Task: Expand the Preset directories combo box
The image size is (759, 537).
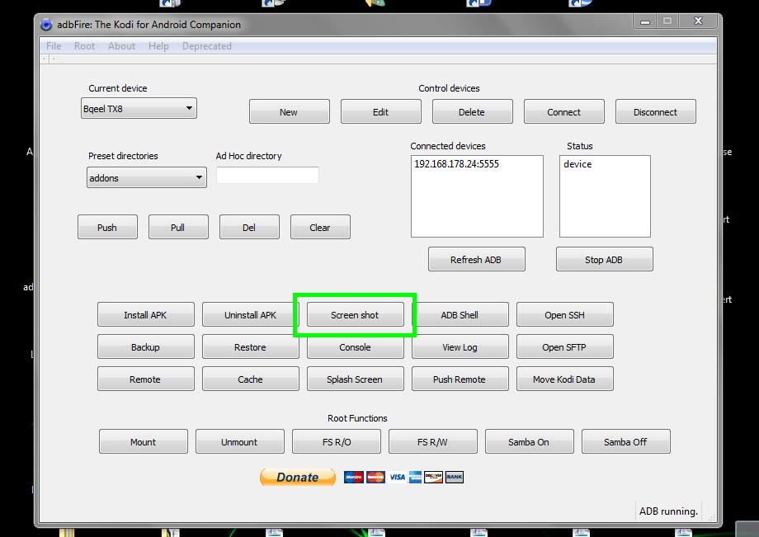Action: tap(147, 177)
